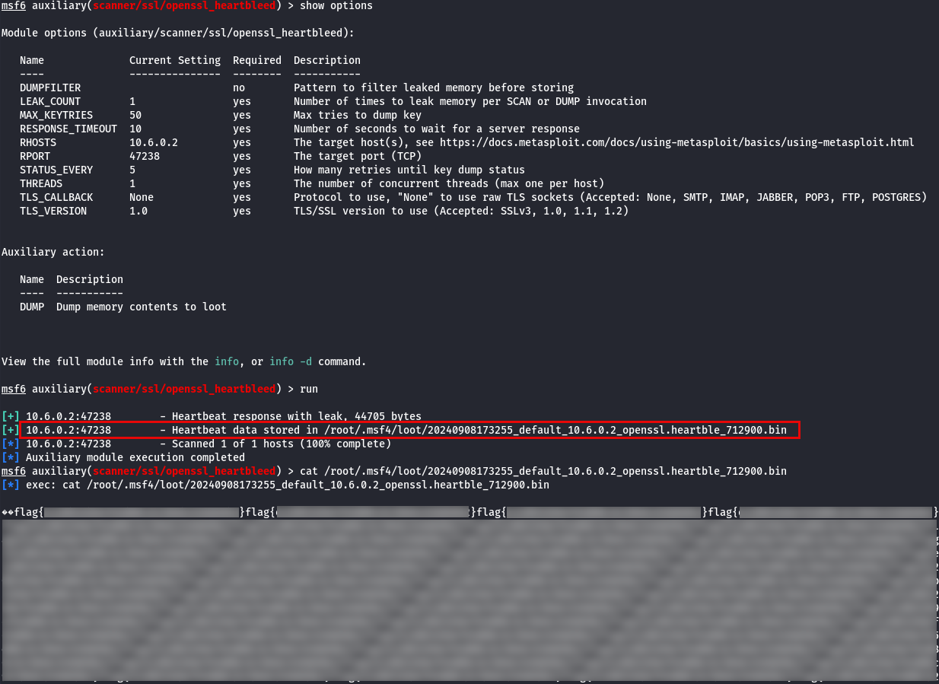Select the RPORT option name

point(35,156)
